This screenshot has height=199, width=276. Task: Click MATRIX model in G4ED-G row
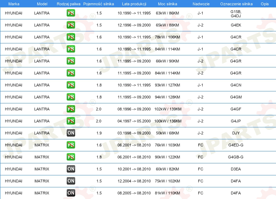[42, 145]
